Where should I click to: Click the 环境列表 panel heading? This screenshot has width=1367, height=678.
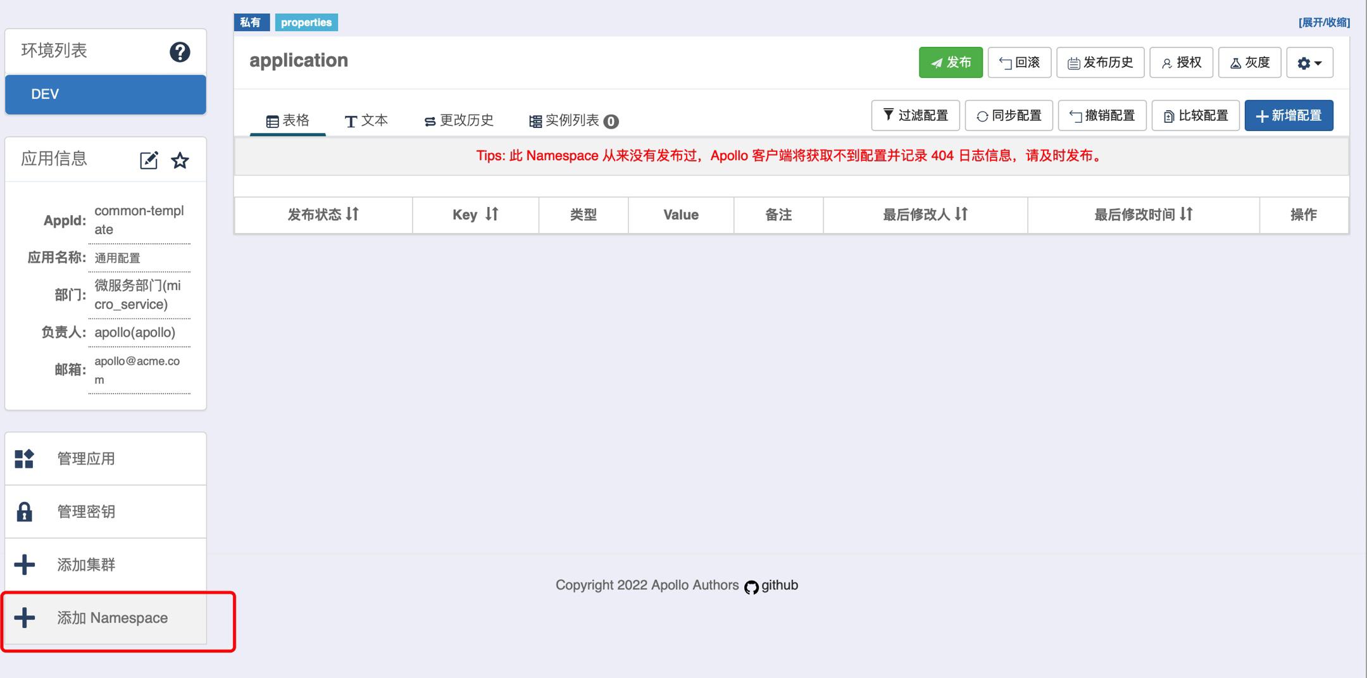(54, 51)
